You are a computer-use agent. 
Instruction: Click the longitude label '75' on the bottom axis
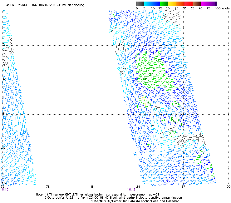click(x=2, y=187)
